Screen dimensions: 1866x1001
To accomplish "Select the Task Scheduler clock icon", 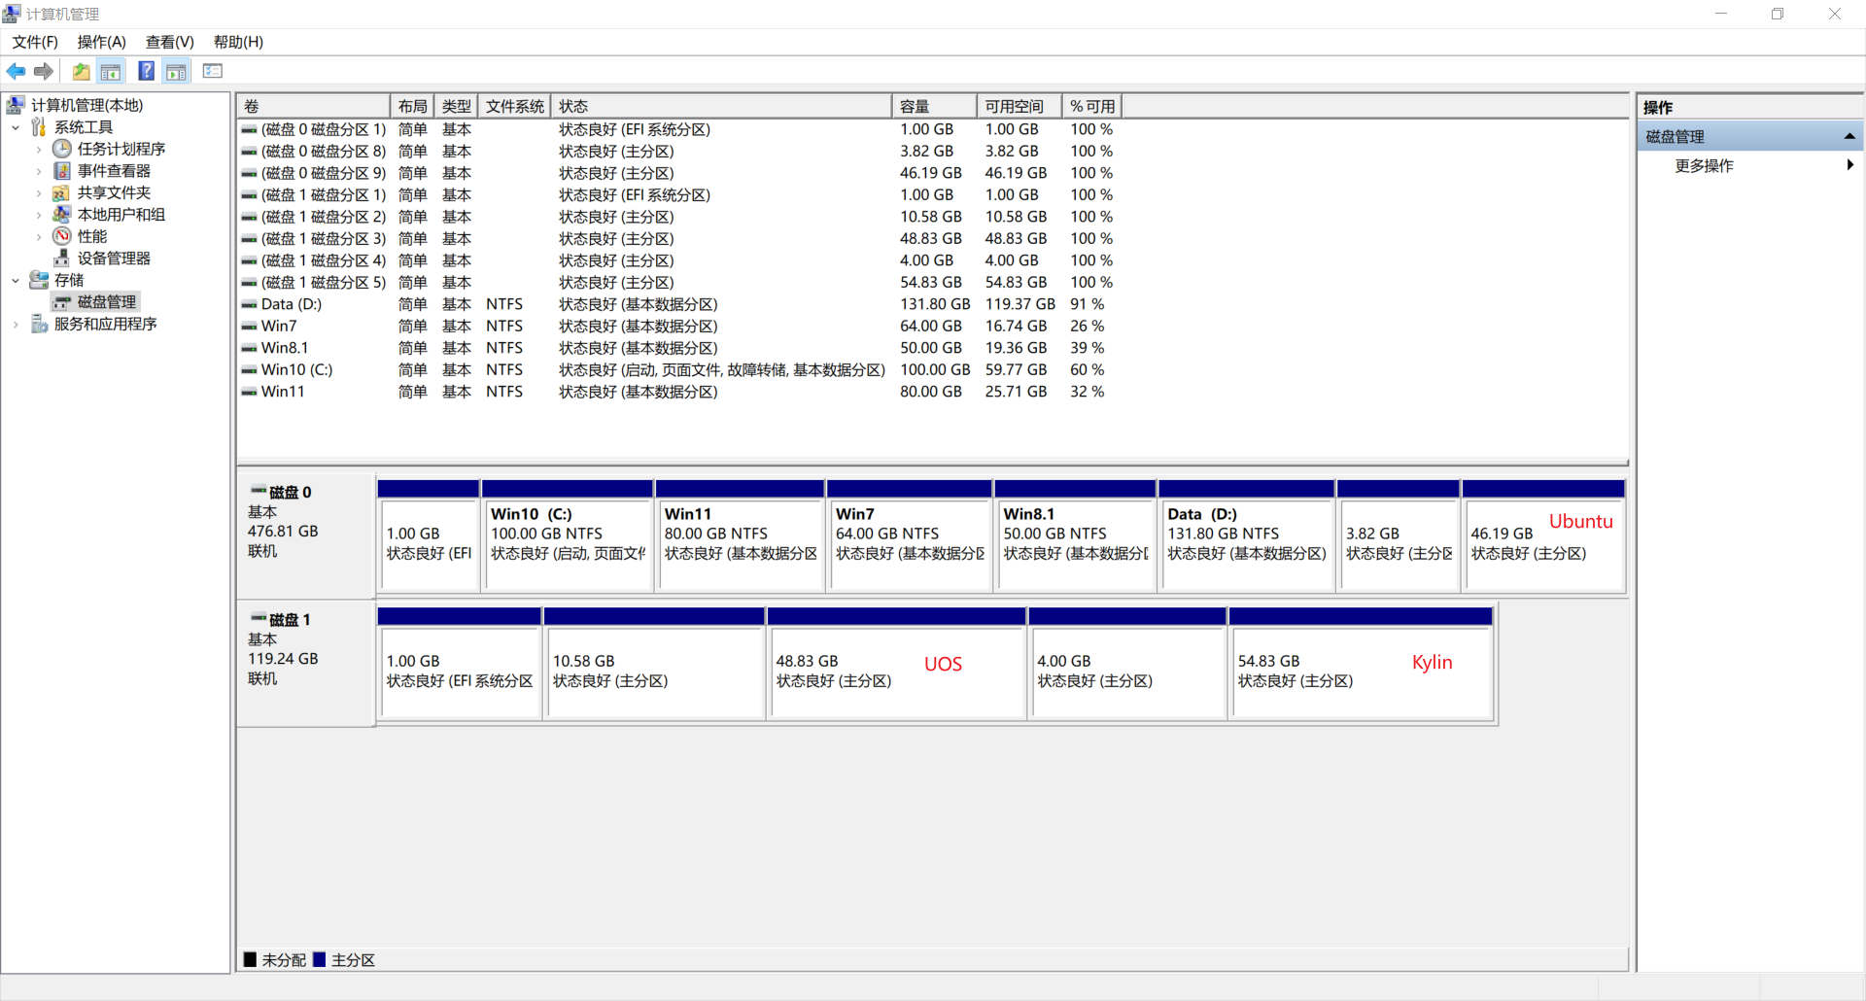I will (62, 149).
